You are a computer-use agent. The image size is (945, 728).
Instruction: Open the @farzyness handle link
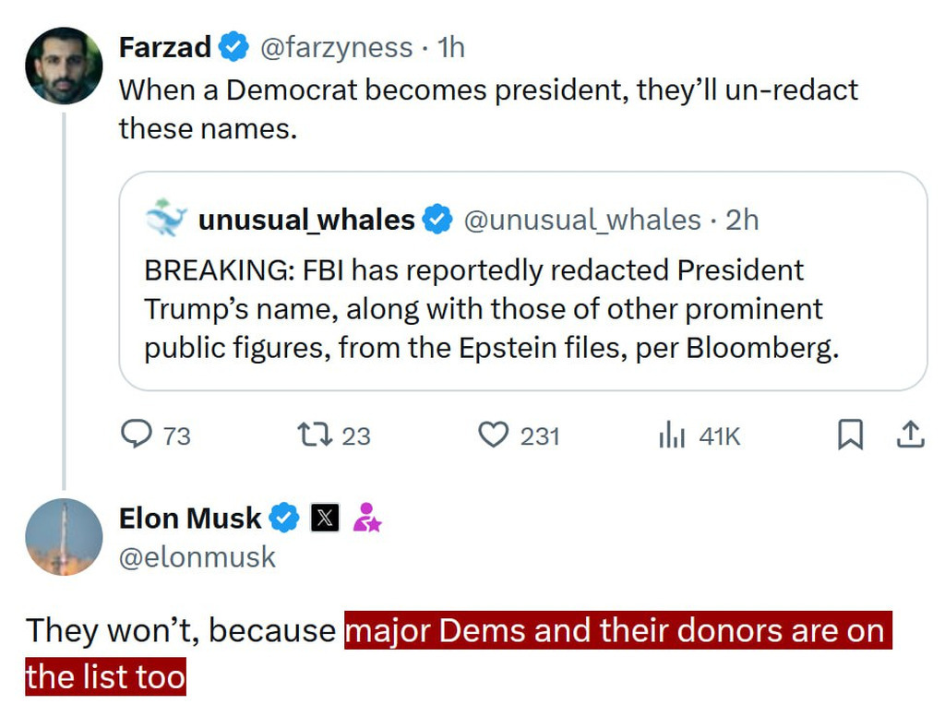336,47
